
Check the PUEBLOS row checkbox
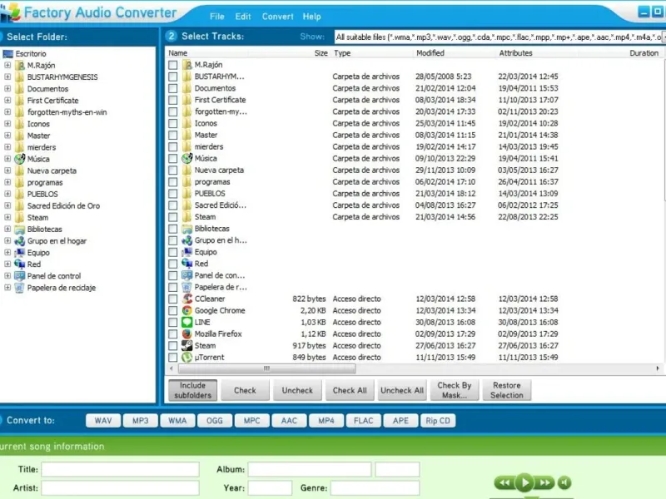(x=173, y=194)
